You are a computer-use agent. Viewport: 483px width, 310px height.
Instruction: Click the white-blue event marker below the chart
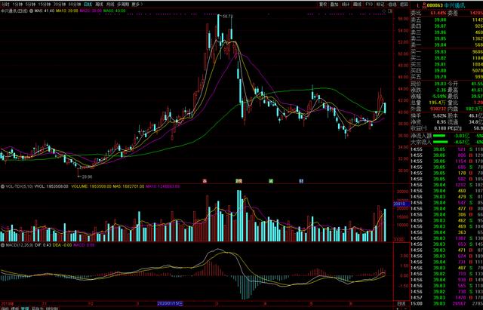301,181
